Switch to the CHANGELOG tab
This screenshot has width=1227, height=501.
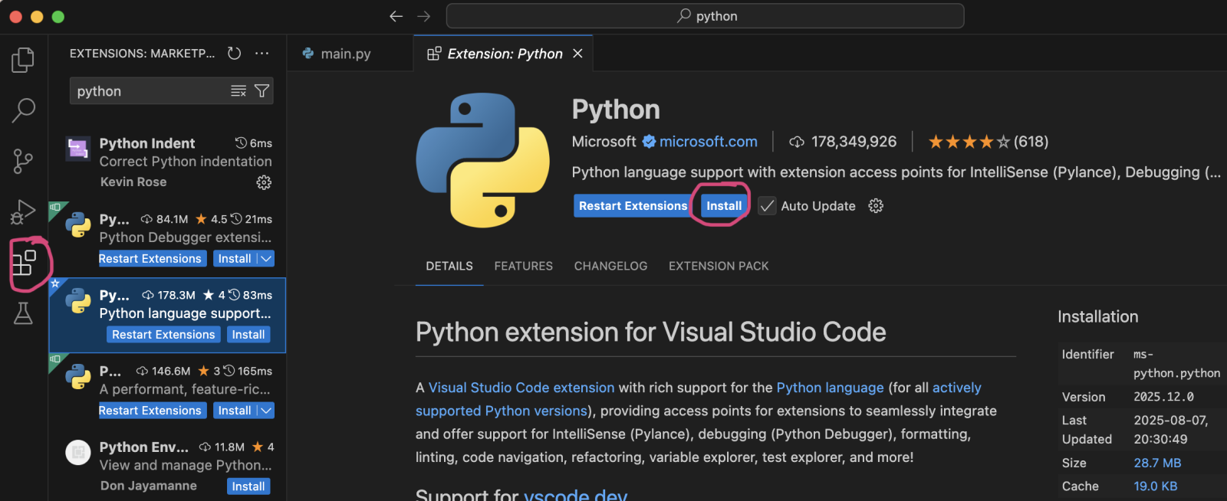tap(610, 266)
